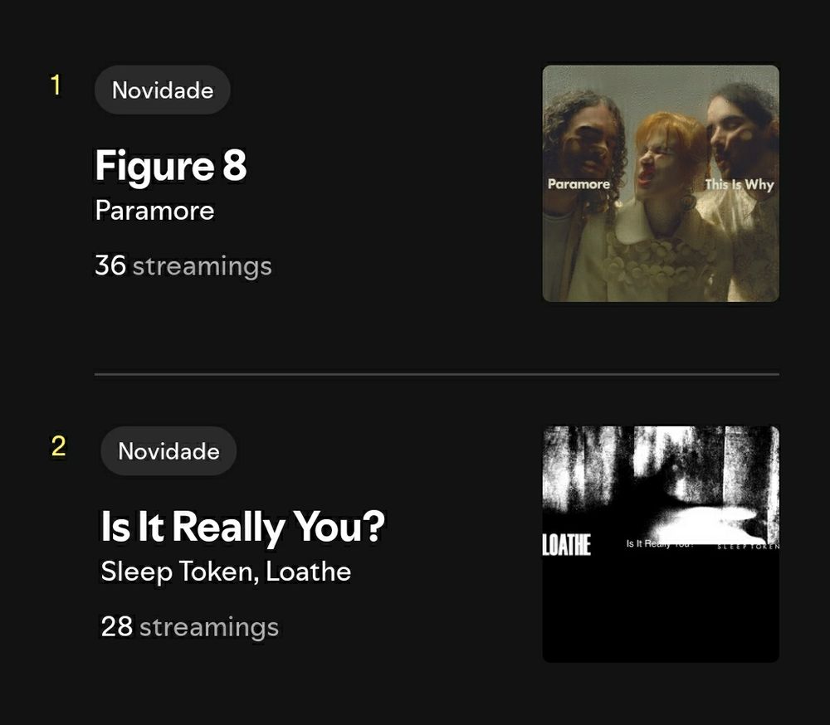
Task: Click the rank number 1
Action: (x=56, y=85)
